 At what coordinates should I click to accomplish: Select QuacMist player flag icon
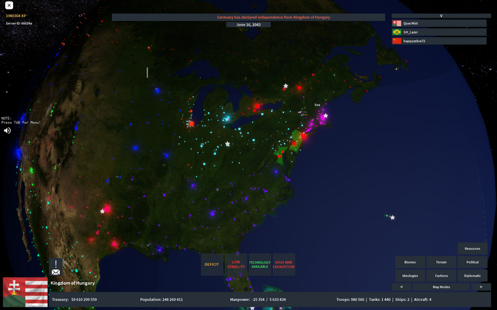click(x=396, y=24)
